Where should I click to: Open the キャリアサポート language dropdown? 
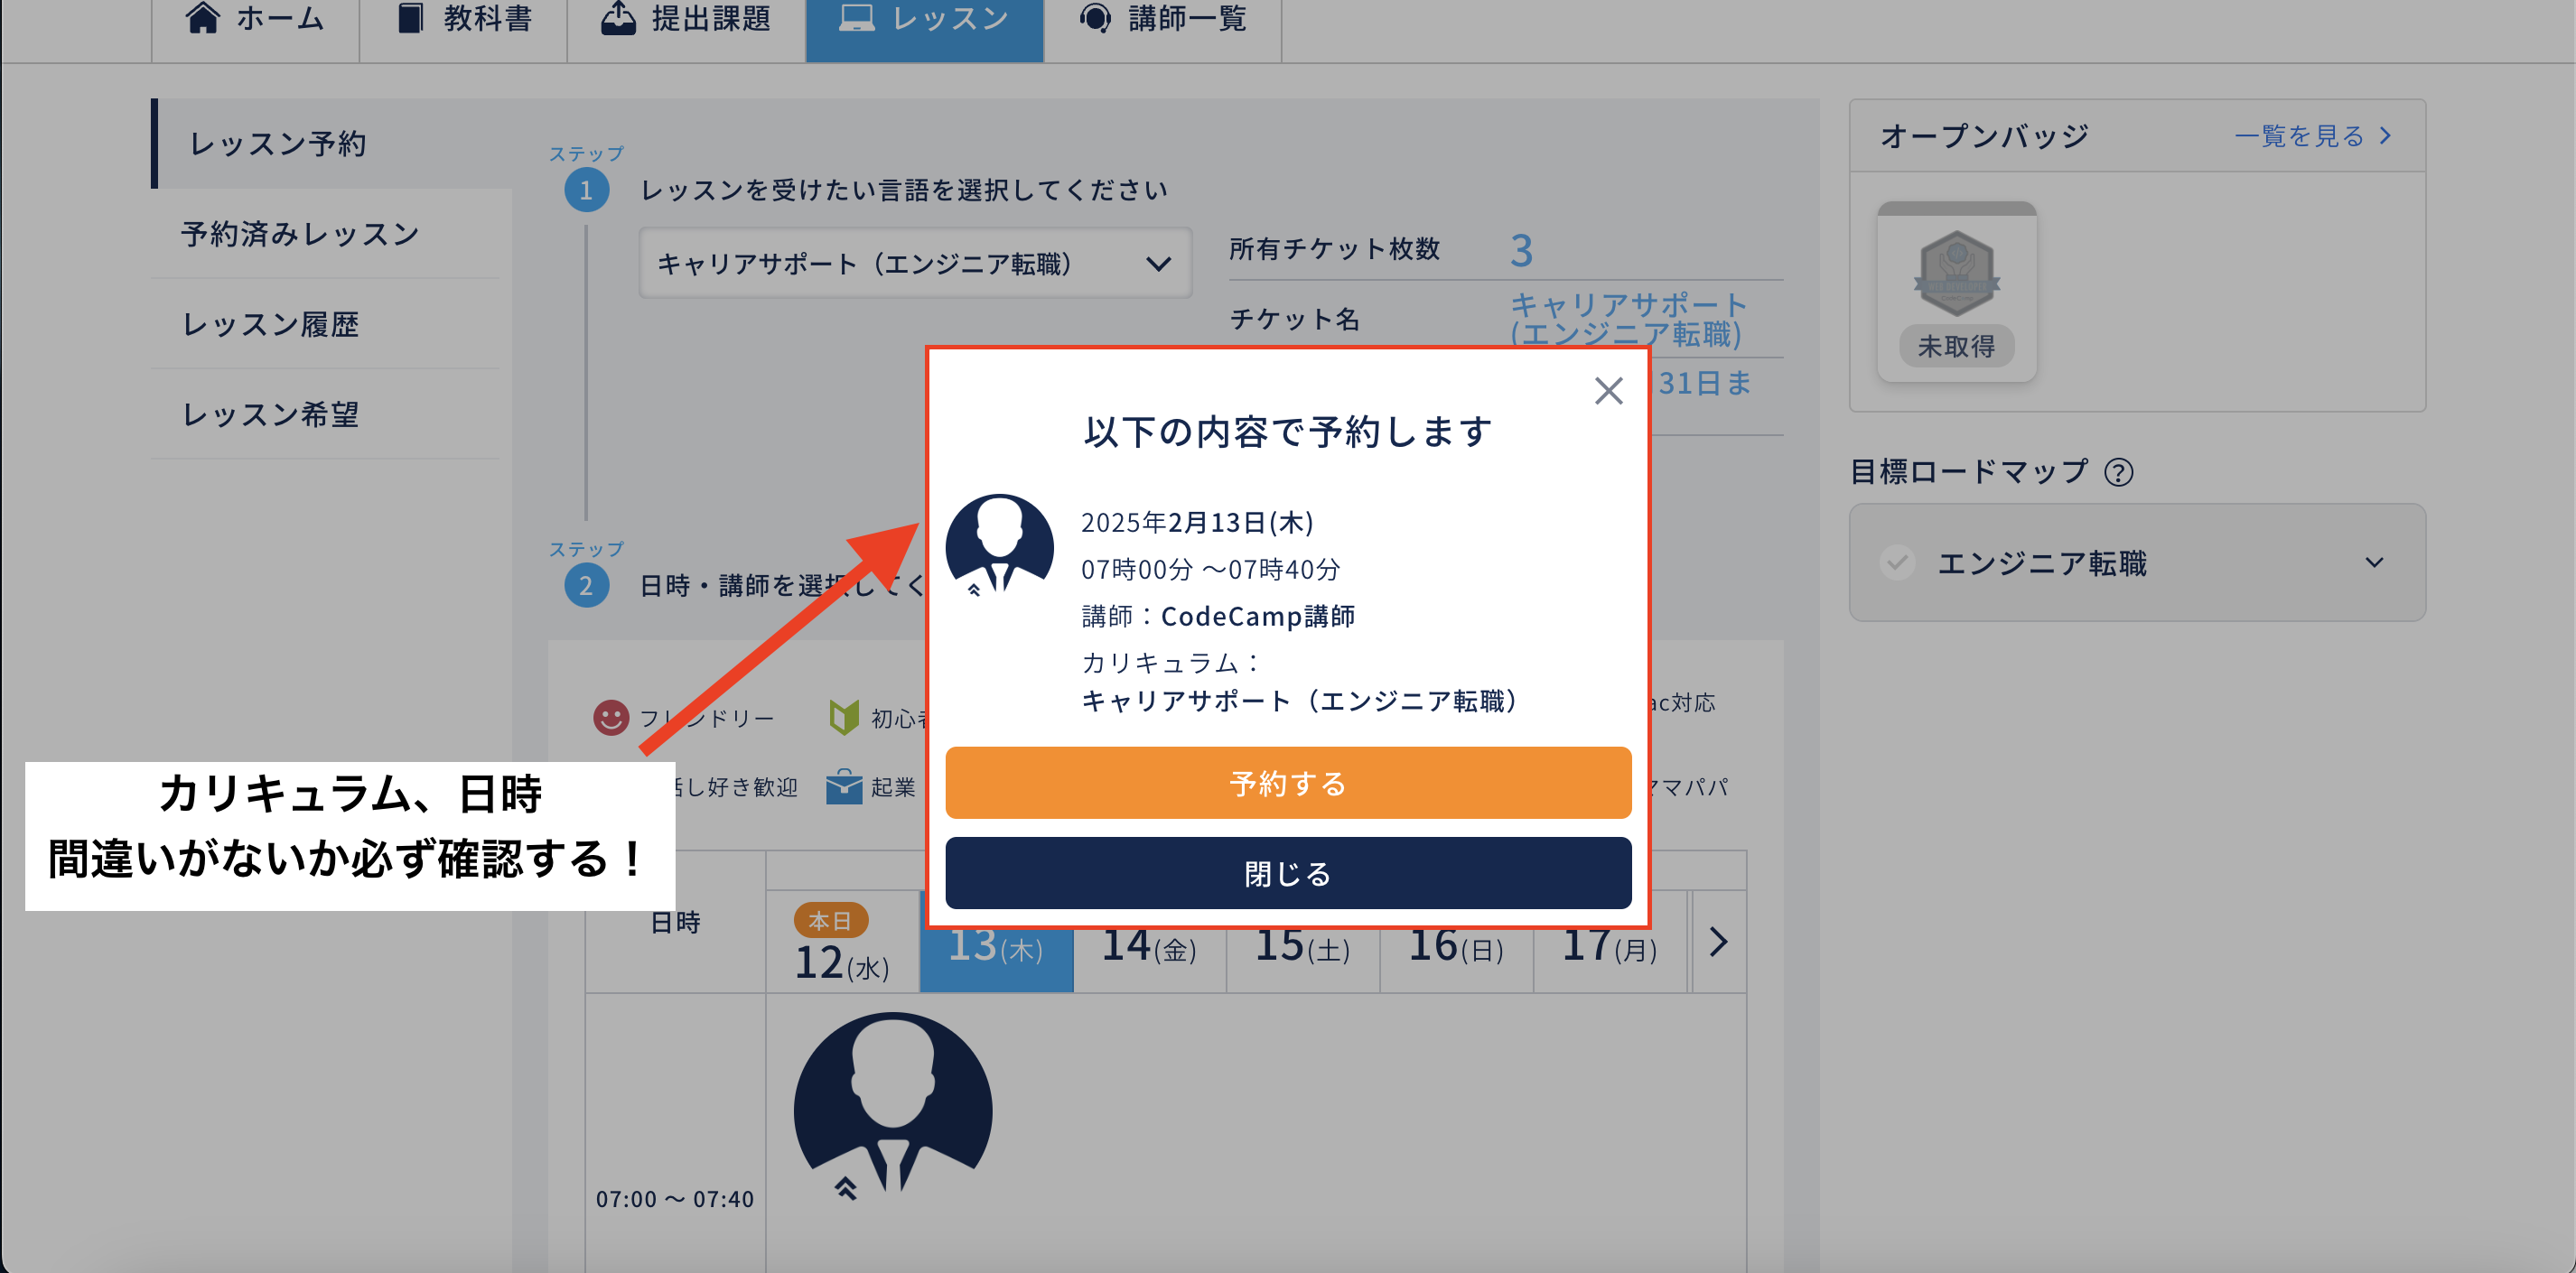coord(914,264)
